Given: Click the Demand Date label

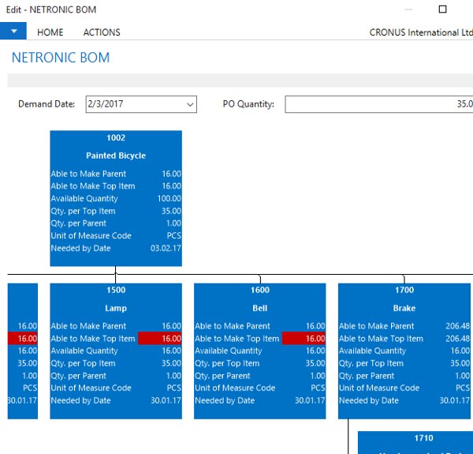Looking at the screenshot, I should click(x=47, y=104).
